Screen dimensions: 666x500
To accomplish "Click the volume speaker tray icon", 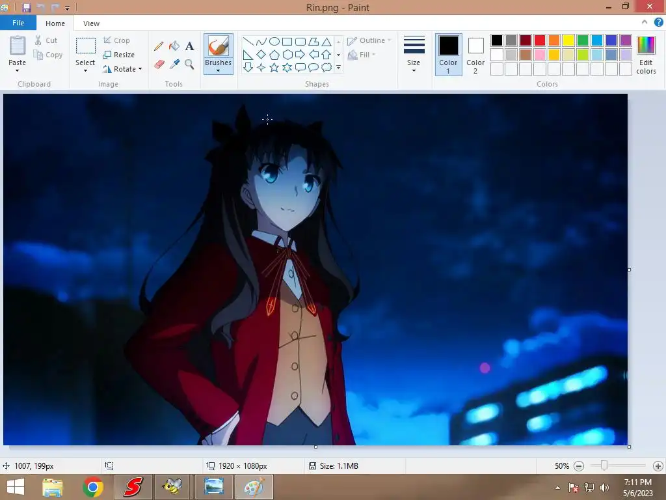I will tap(604, 487).
